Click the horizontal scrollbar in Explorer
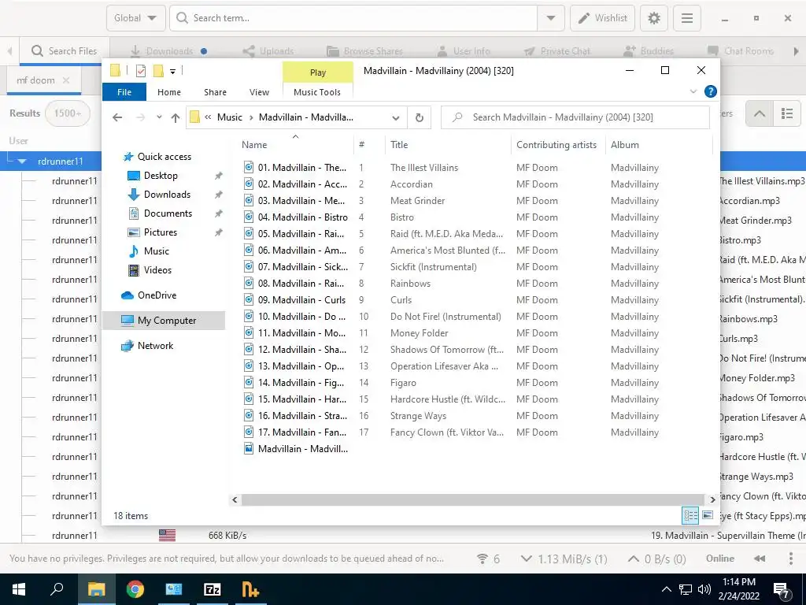The image size is (806, 605). point(472,499)
